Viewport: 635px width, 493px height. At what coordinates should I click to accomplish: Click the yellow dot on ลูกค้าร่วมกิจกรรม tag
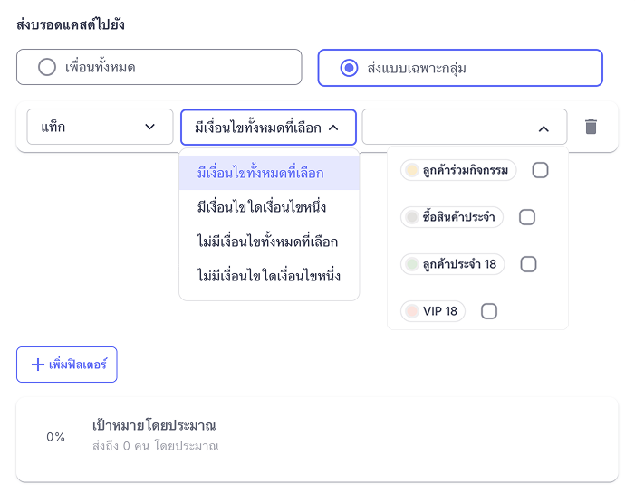pos(412,170)
